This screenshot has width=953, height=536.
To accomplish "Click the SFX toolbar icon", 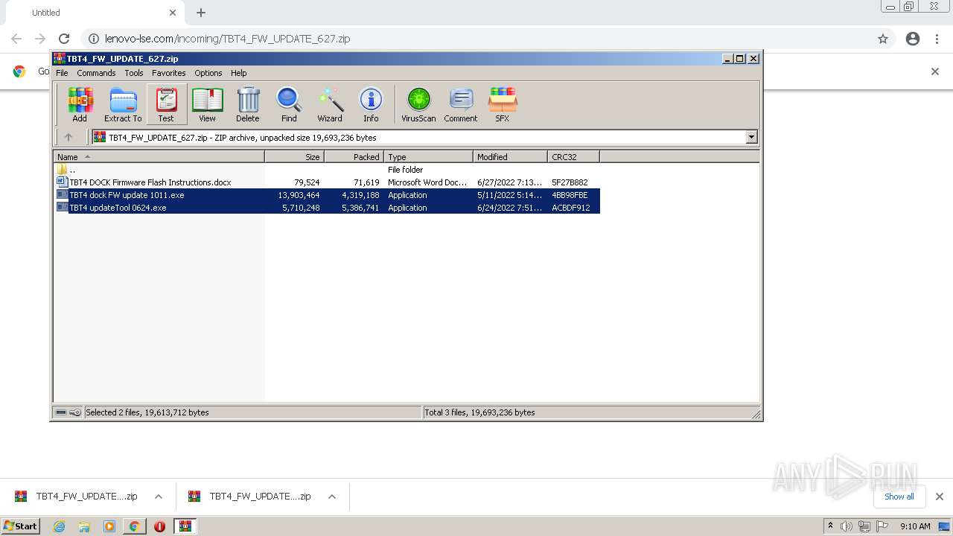I will tap(503, 104).
